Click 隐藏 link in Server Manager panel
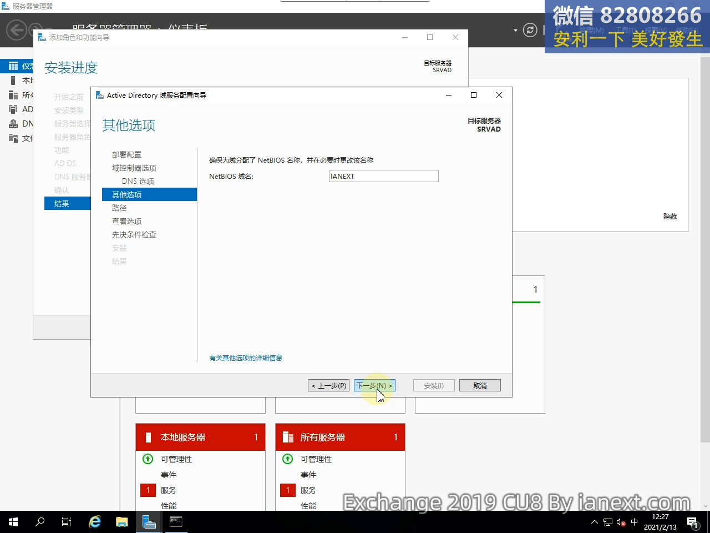 (670, 217)
